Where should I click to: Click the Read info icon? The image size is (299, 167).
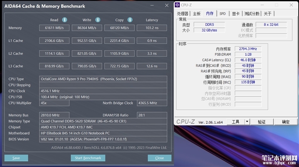(x=65, y=20)
